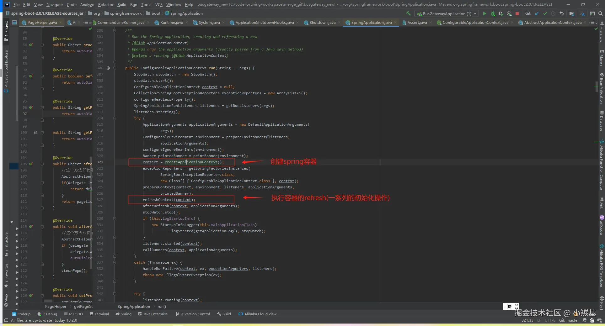This screenshot has width=605, height=326.
Task: Open the Terminal tool window
Action: [x=99, y=314]
